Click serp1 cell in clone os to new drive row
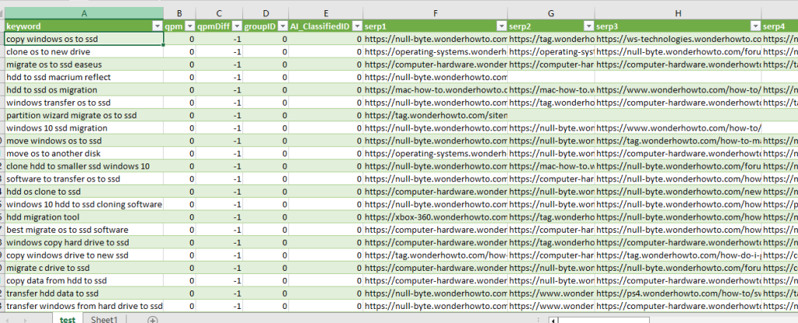 pyautogui.click(x=436, y=51)
